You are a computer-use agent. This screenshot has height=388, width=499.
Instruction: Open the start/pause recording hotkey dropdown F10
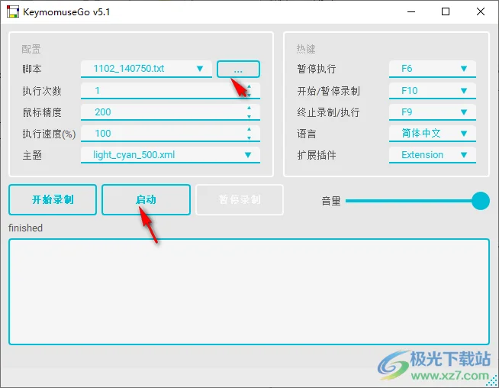[433, 91]
